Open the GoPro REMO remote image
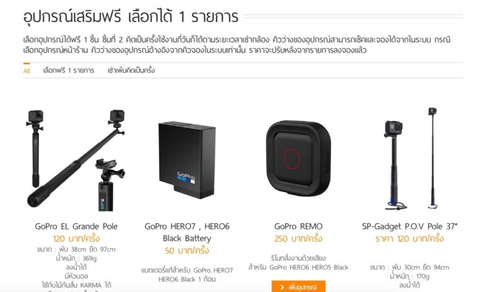The height and width of the screenshot is (292, 495). (298, 158)
